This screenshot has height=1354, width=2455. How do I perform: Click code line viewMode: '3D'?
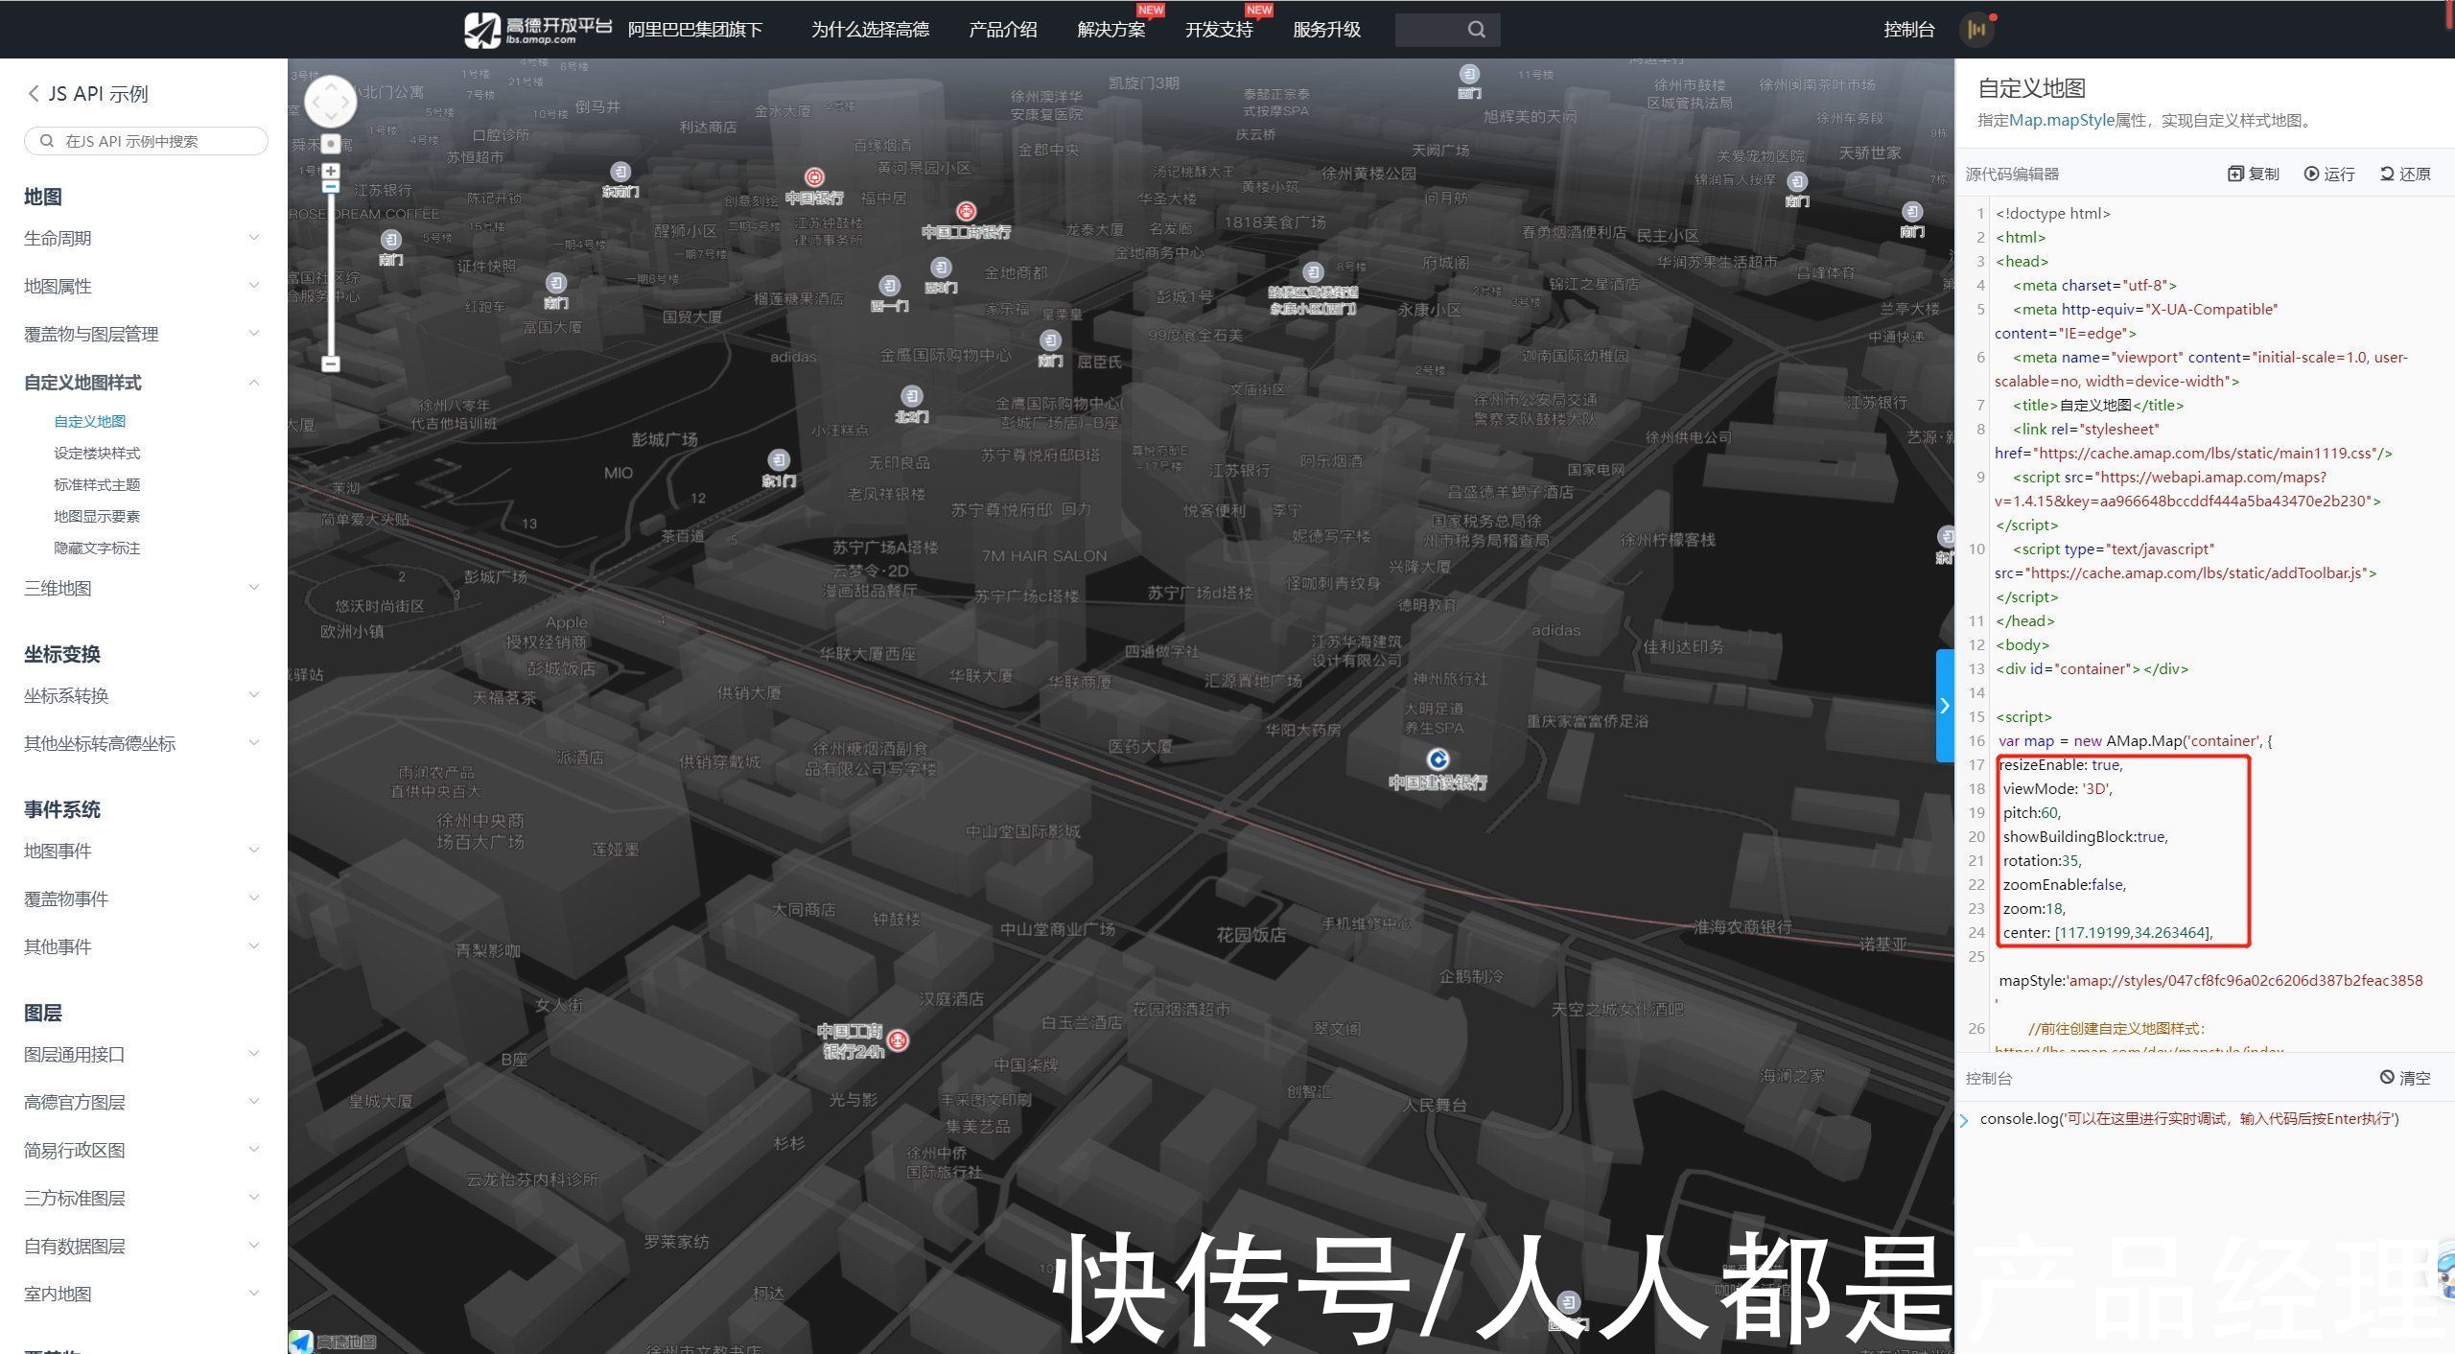click(2057, 788)
